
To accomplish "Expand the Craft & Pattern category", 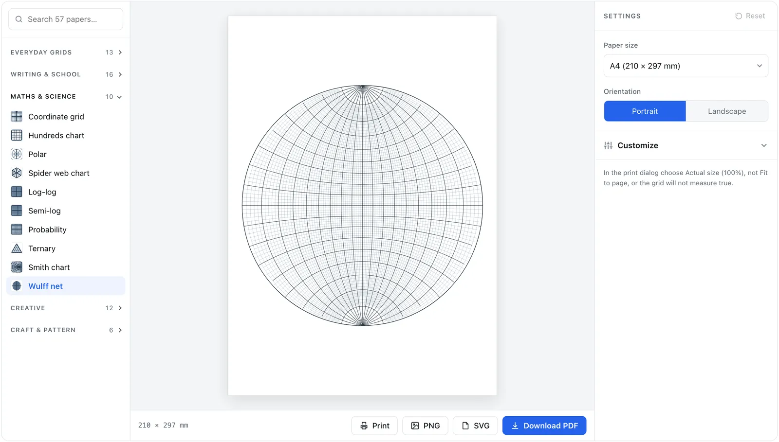I will [66, 330].
